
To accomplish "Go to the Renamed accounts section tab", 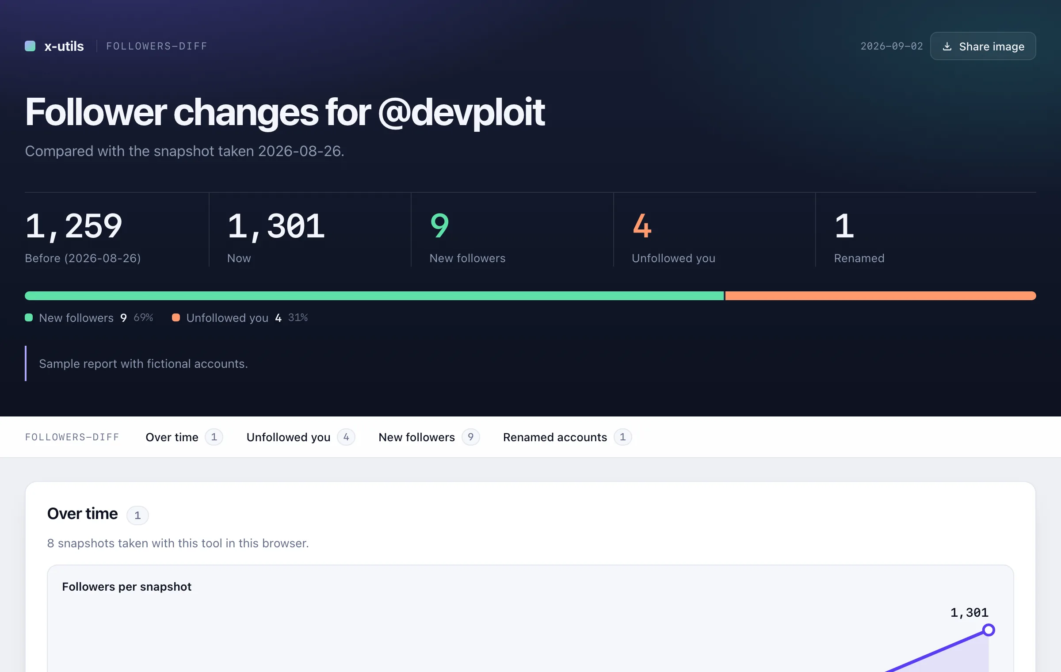I will pyautogui.click(x=567, y=437).
